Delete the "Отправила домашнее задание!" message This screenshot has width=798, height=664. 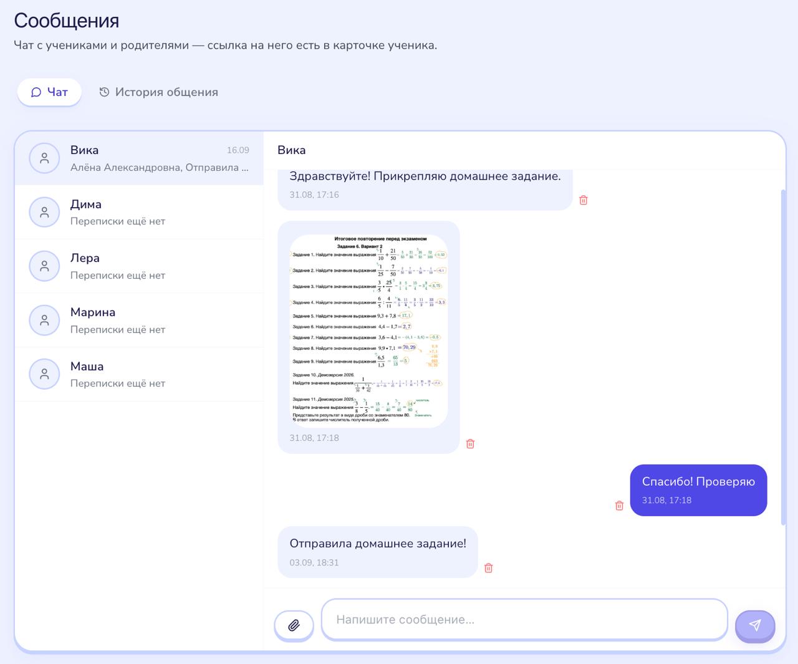tap(489, 568)
